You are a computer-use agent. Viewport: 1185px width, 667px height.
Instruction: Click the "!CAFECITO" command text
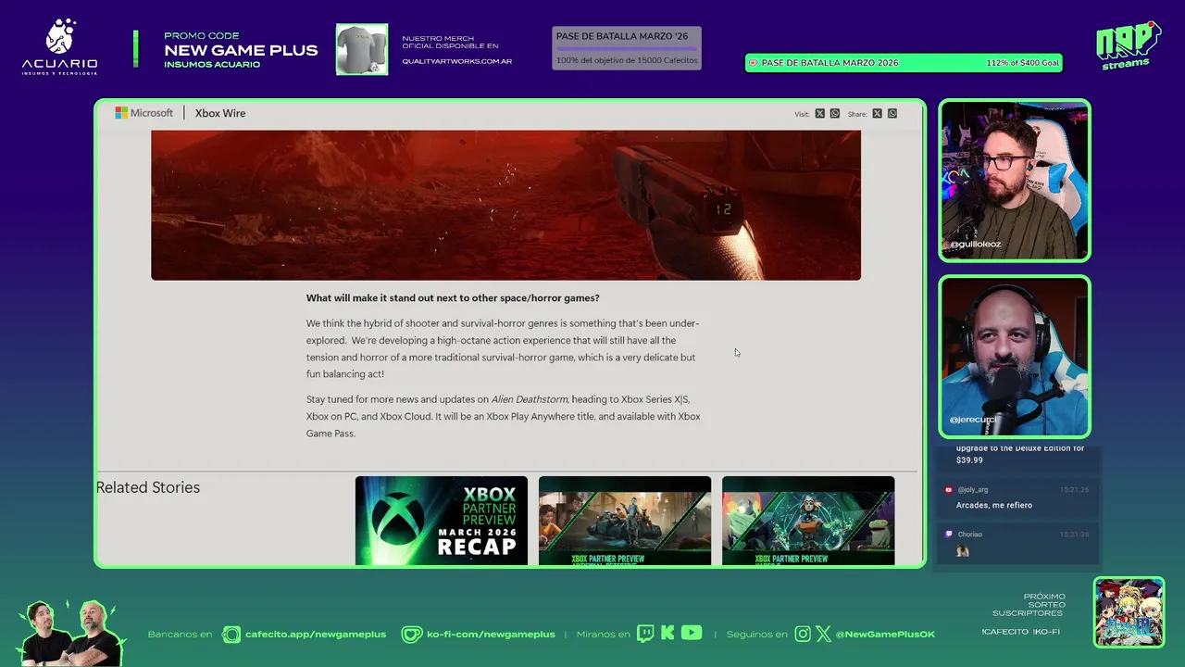[1004, 632]
